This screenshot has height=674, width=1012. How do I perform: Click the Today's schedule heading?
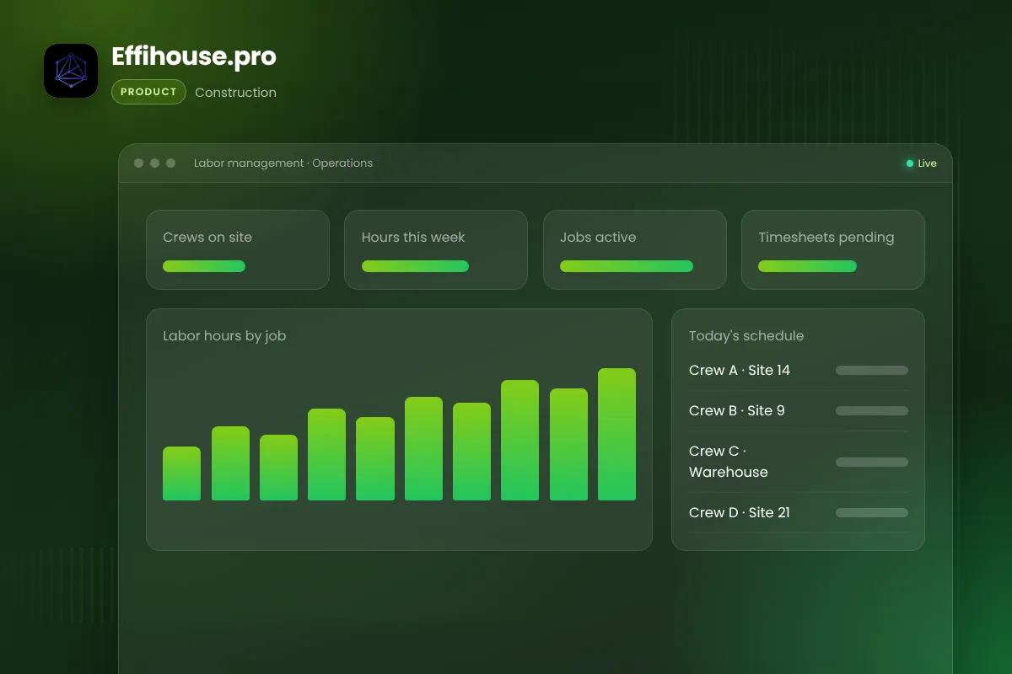click(x=746, y=336)
